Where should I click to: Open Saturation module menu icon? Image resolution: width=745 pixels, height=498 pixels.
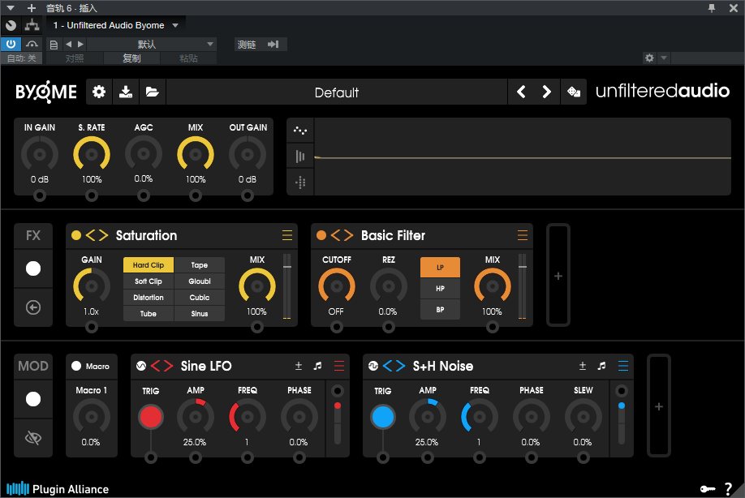point(287,235)
